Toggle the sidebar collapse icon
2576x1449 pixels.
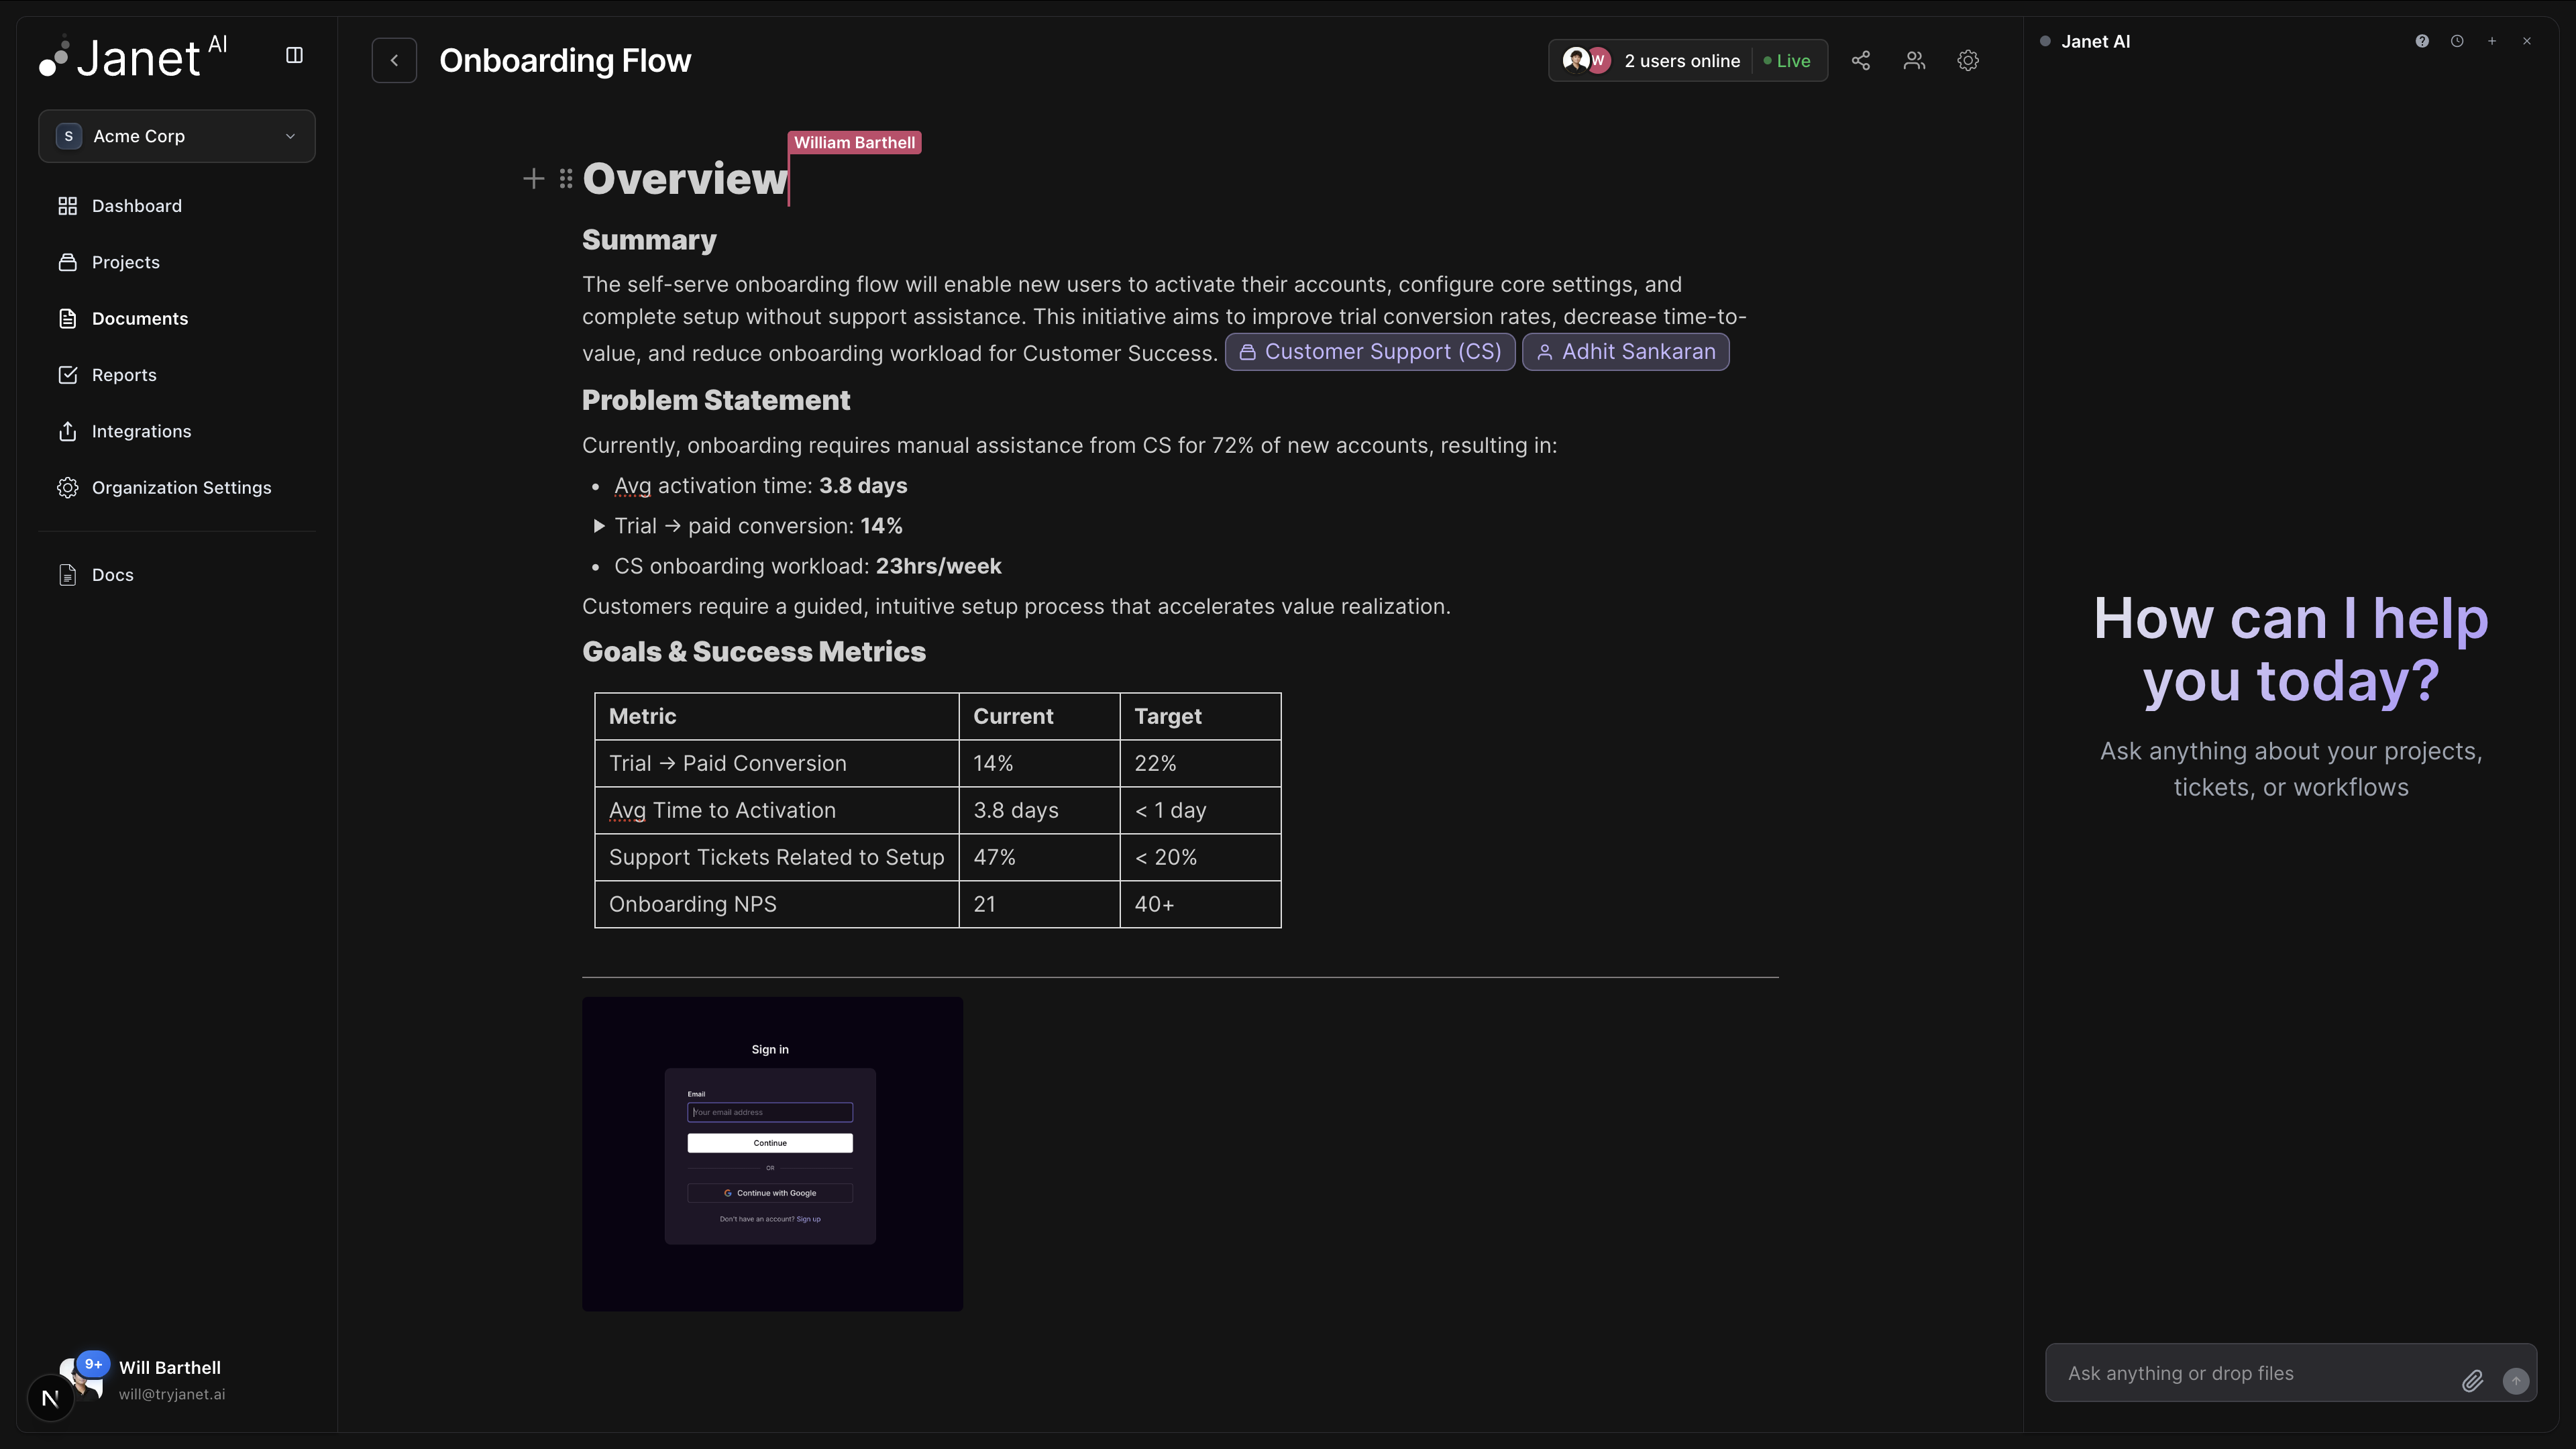tap(294, 55)
